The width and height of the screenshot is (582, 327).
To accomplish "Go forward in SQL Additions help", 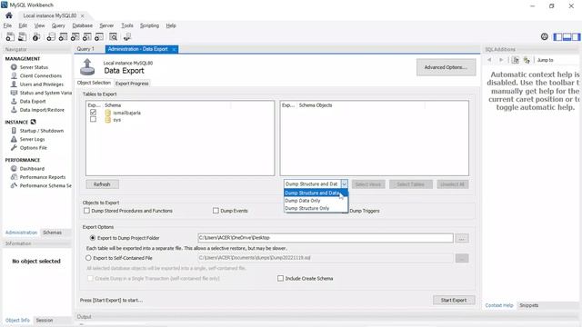I will [x=501, y=60].
